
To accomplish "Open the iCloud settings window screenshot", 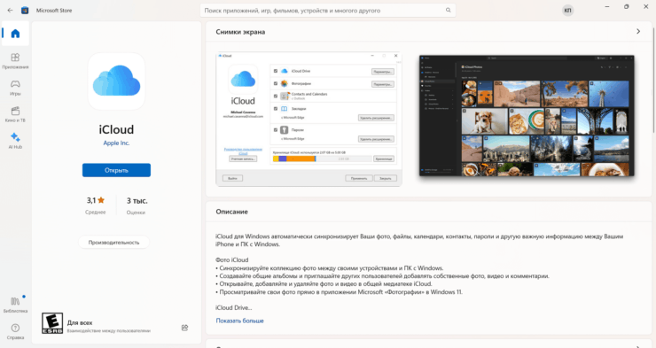I will [308, 119].
